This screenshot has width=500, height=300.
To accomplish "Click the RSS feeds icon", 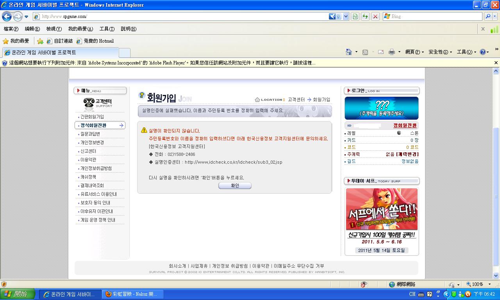I will pos(365,52).
